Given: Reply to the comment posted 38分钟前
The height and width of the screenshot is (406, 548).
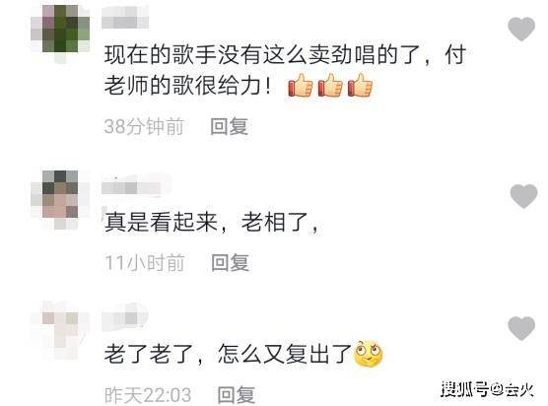Looking at the screenshot, I should (230, 126).
